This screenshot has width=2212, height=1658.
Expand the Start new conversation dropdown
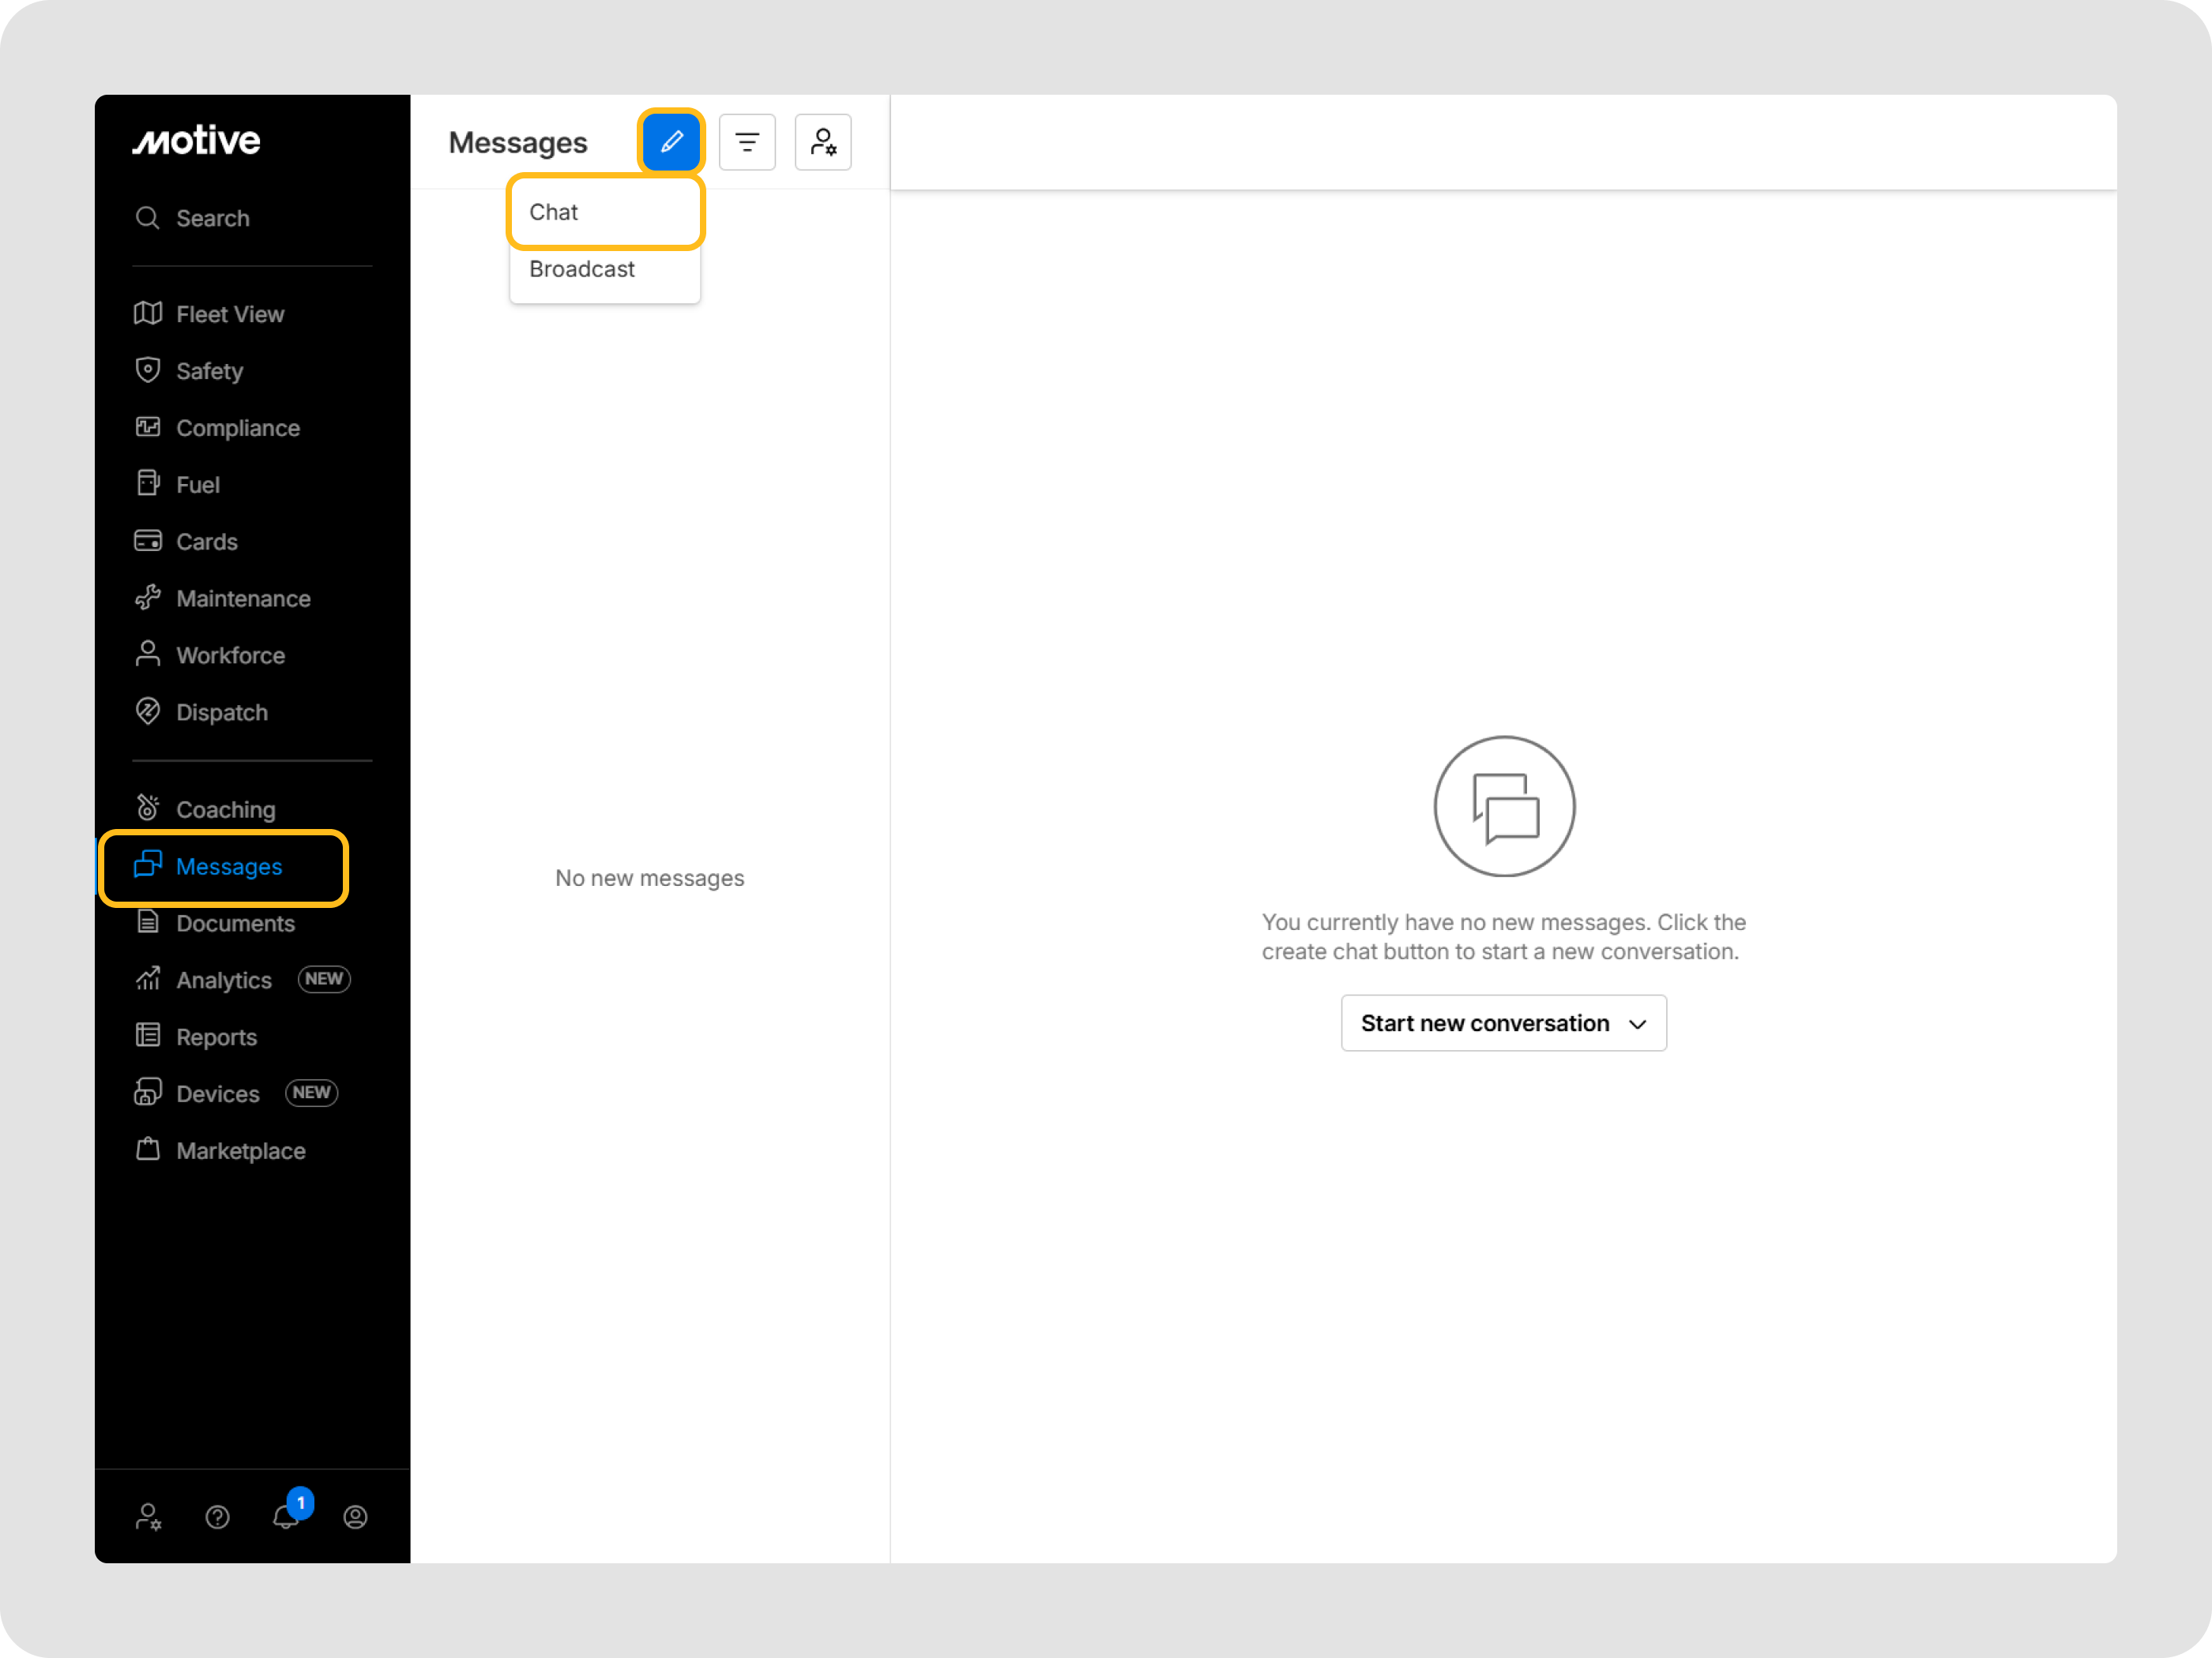tap(1503, 1022)
